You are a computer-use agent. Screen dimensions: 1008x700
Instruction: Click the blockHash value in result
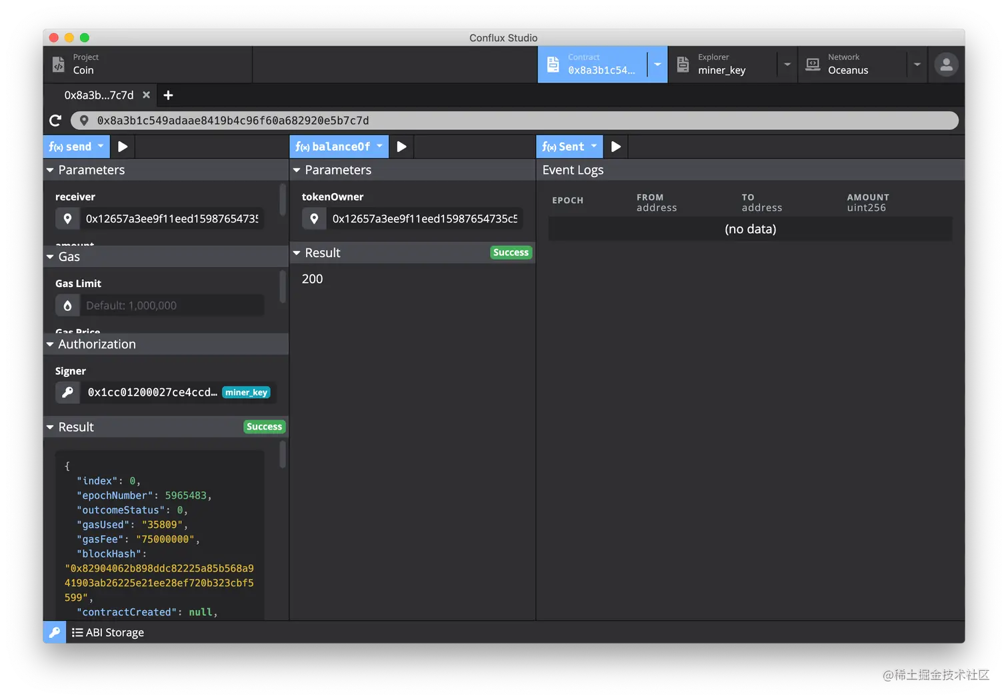click(159, 583)
